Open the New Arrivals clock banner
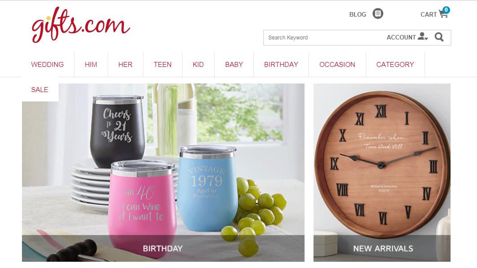Image resolution: width=477 pixels, height=268 pixels. point(382,172)
